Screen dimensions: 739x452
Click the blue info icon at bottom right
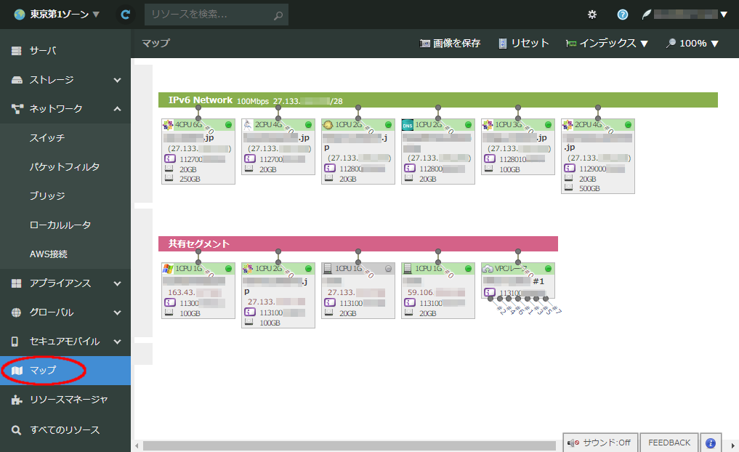pyautogui.click(x=711, y=443)
